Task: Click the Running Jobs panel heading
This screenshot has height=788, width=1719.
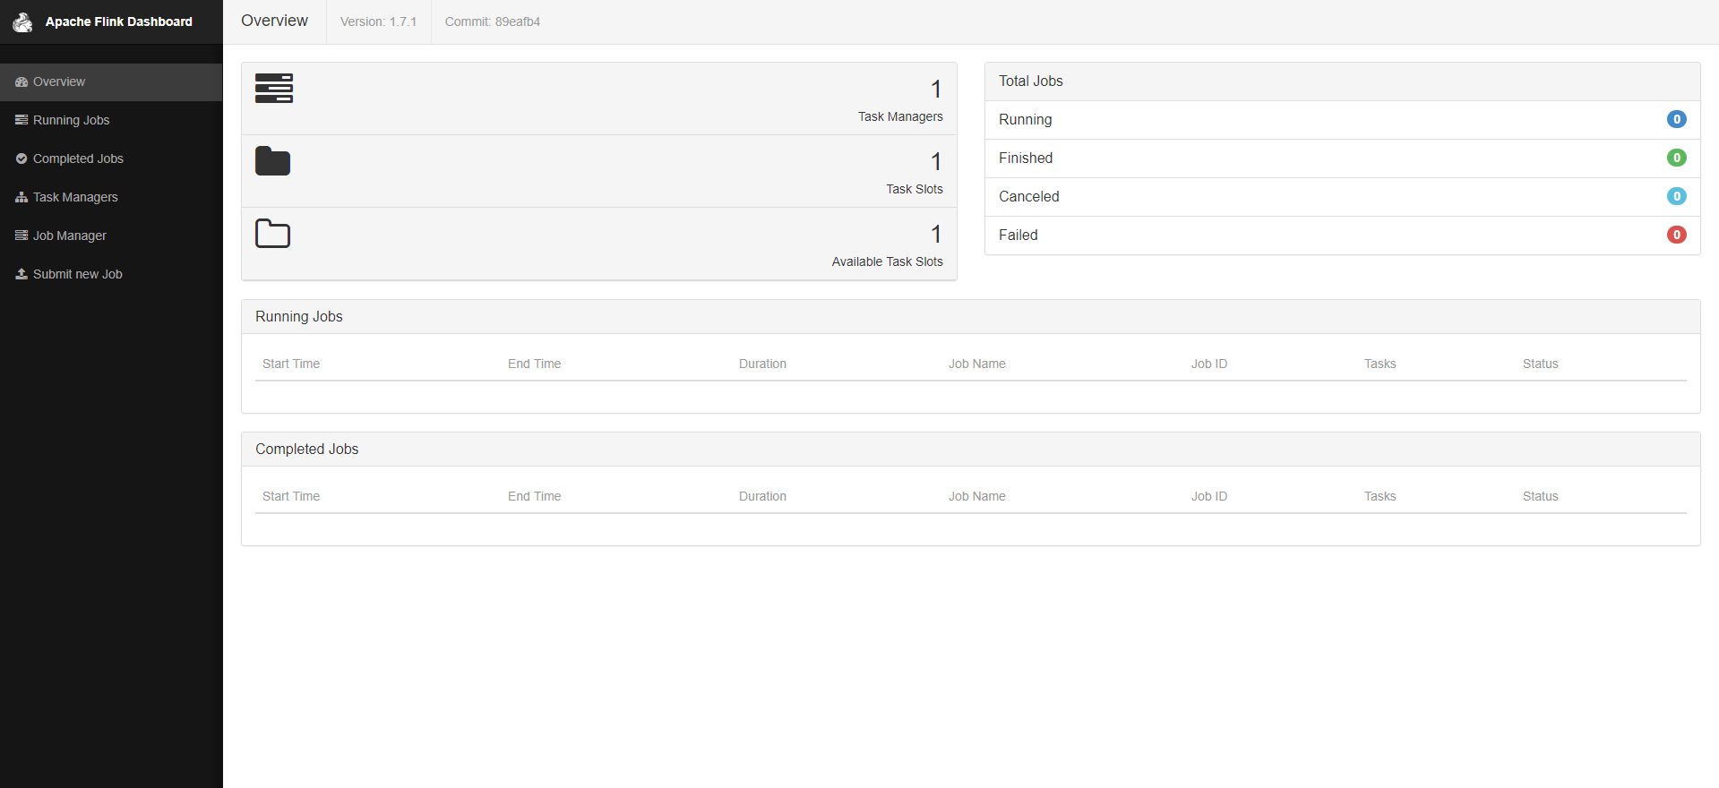Action: tap(299, 317)
